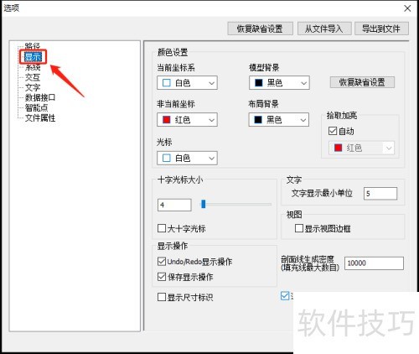
Task: Select 显示 in the options tree
Action: click(33, 57)
